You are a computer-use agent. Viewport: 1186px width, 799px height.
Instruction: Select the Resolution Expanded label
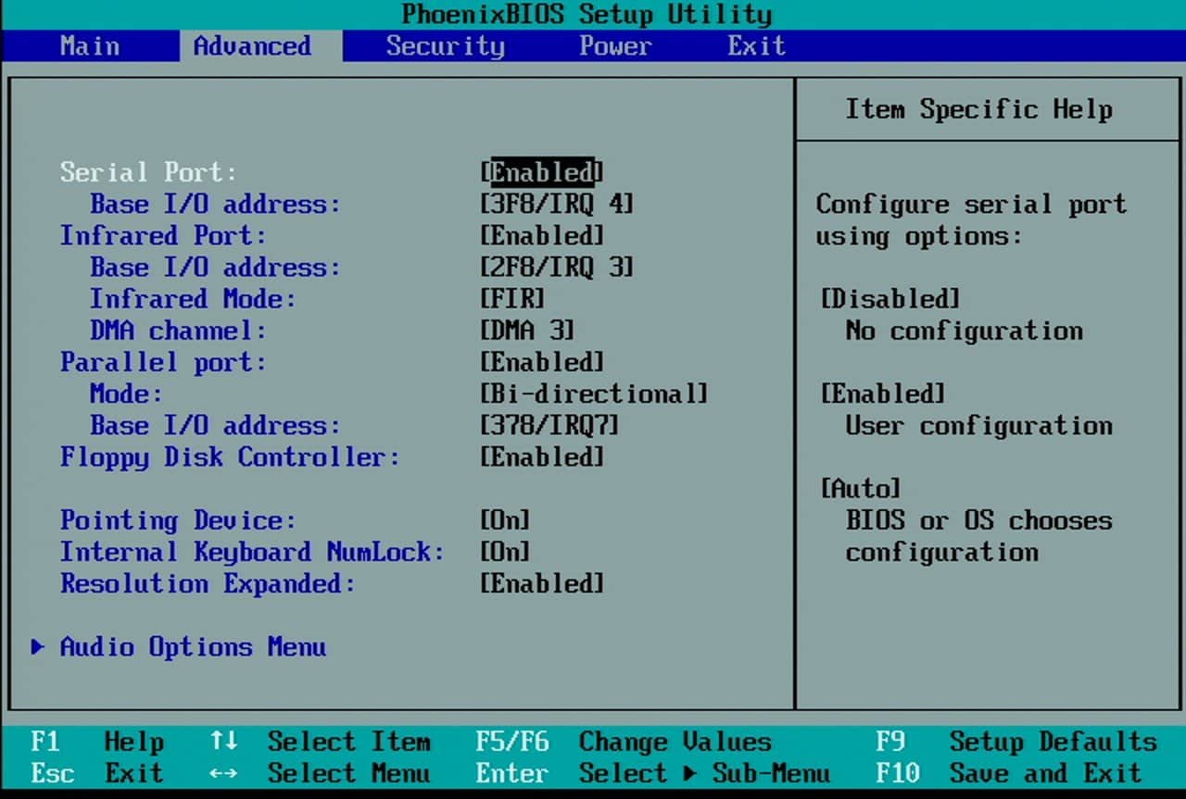pos(208,583)
